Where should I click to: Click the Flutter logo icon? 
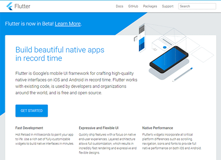(x=9, y=6)
